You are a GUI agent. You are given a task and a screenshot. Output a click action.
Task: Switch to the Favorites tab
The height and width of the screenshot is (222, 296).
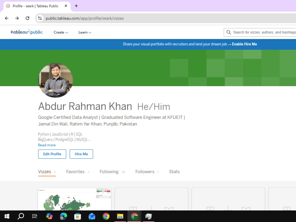tap(78, 172)
